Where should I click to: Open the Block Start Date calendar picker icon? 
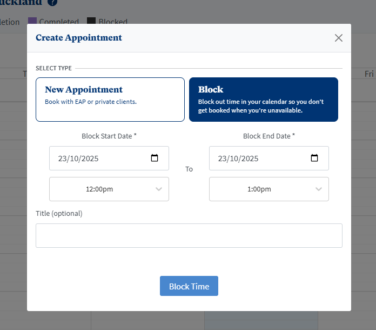[x=155, y=159]
